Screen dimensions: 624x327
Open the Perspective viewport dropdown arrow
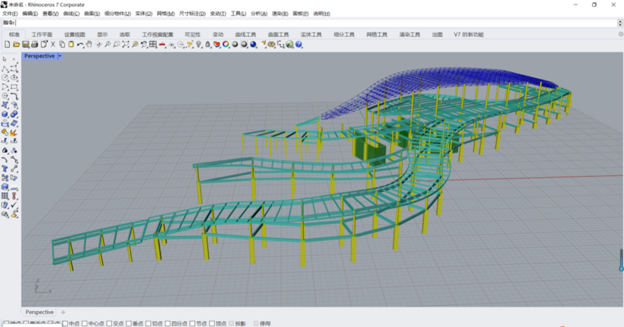[x=60, y=57]
